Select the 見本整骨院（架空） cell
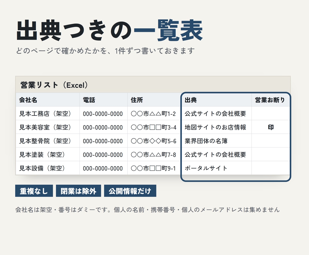The image size is (309, 255). (48, 141)
